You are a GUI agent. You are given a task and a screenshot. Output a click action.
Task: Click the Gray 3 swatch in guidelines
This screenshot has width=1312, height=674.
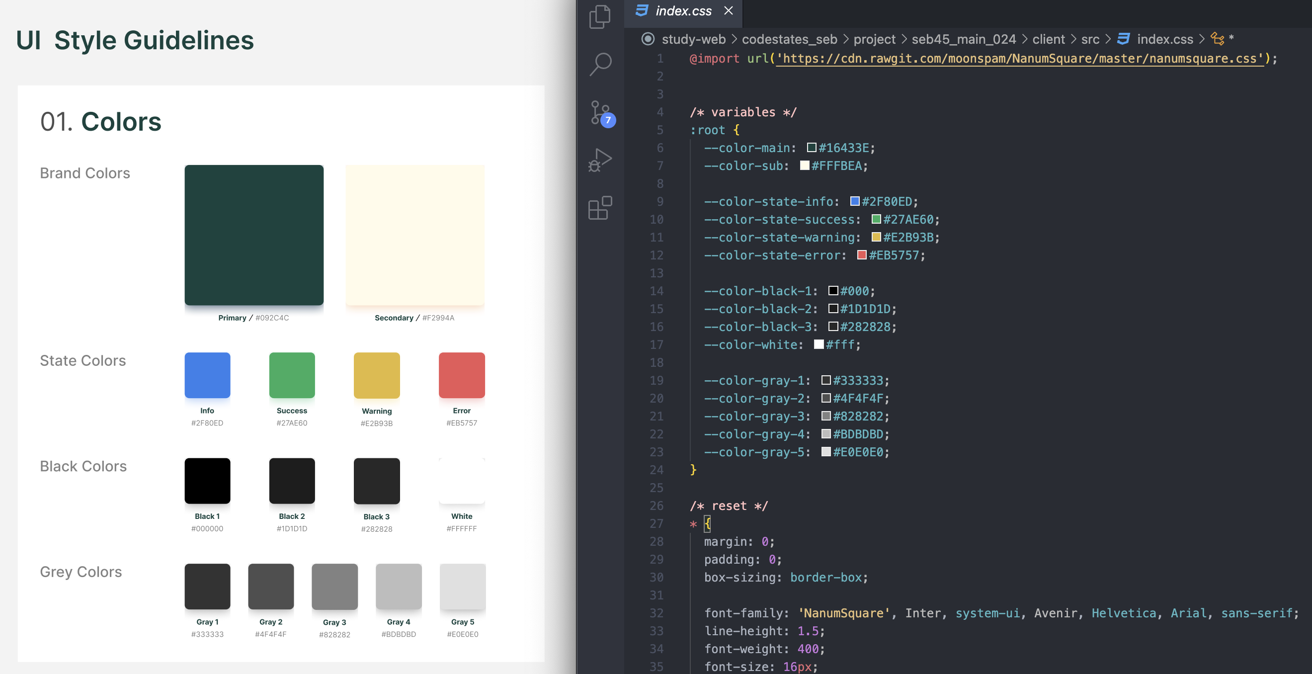tap(334, 587)
